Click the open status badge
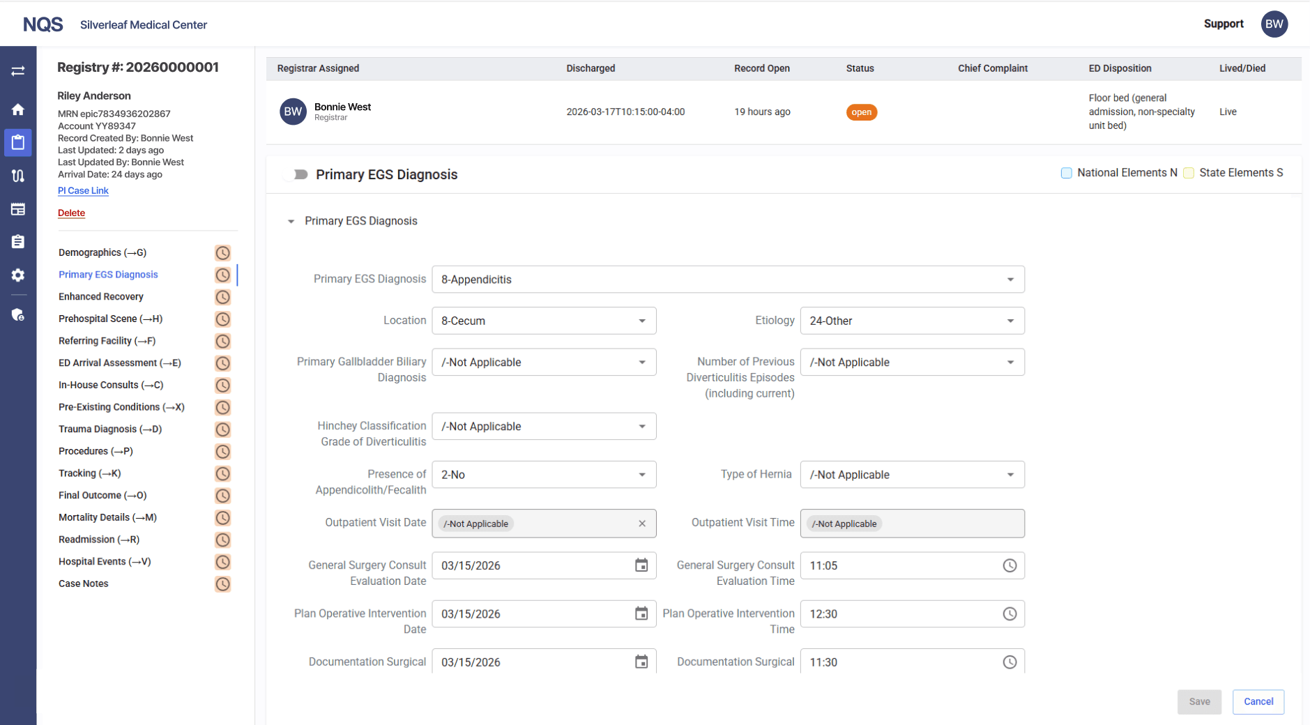This screenshot has height=725, width=1310. pyautogui.click(x=861, y=112)
